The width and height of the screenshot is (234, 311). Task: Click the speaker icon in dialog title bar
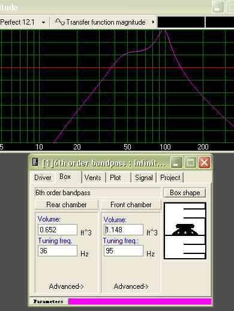point(35,162)
